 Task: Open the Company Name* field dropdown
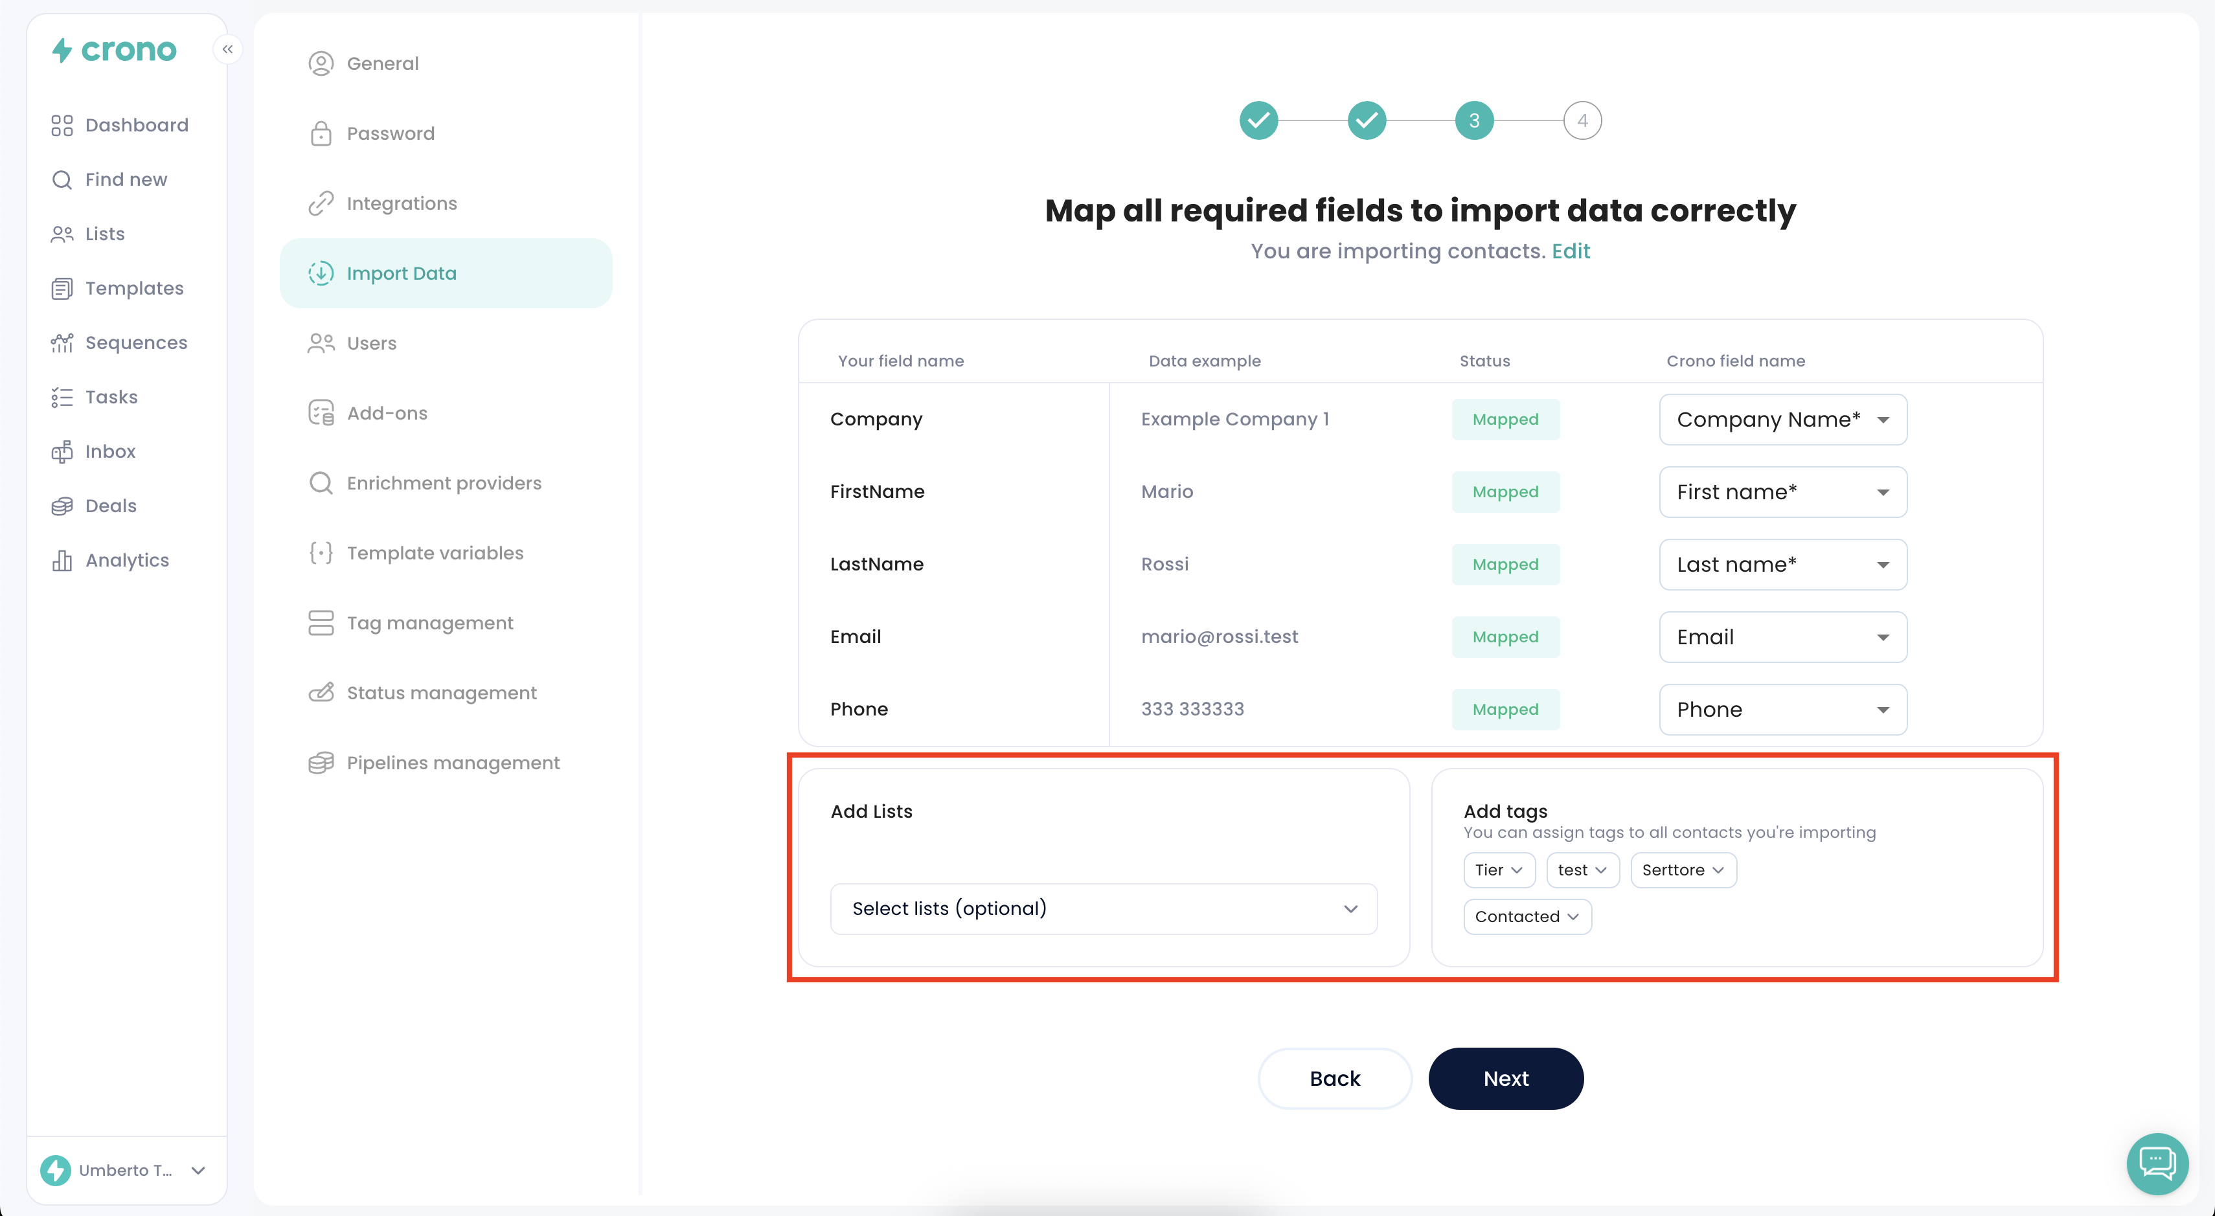(x=1782, y=420)
